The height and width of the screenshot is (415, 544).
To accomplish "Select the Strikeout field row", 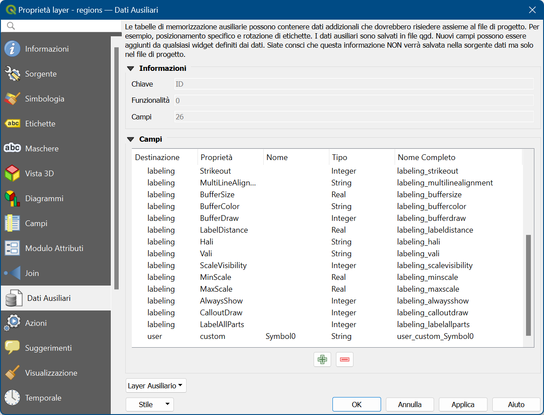I will [x=327, y=171].
